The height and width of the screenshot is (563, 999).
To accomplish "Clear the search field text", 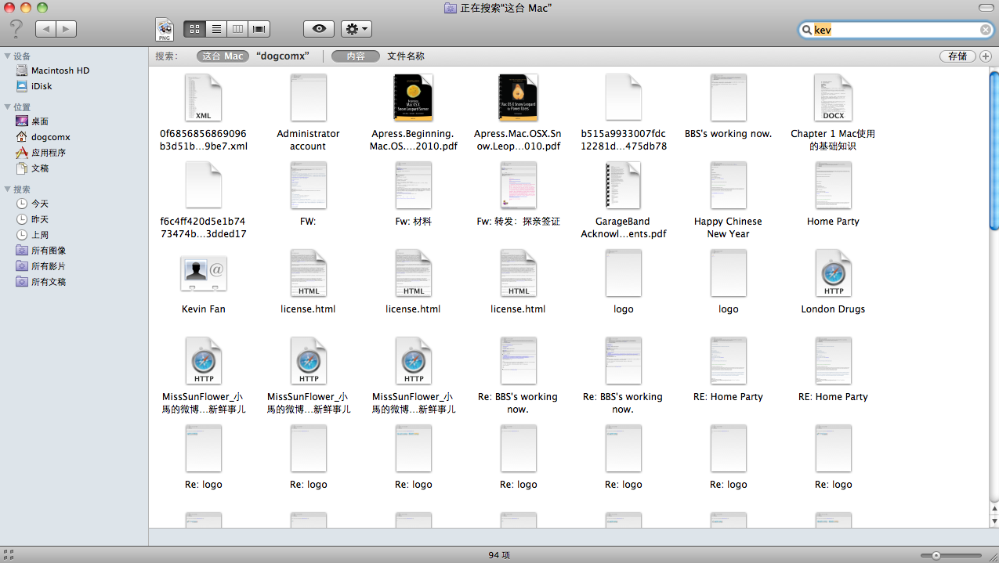I will tap(986, 30).
